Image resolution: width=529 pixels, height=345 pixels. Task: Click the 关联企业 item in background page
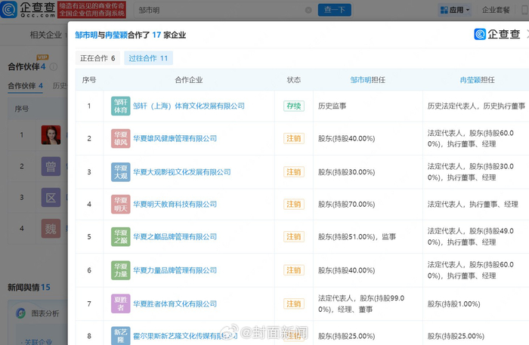click(38, 342)
